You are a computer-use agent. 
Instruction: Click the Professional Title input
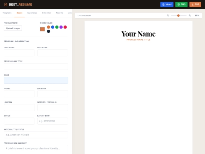pos(36,67)
